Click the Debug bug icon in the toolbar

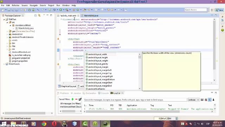[54, 10]
